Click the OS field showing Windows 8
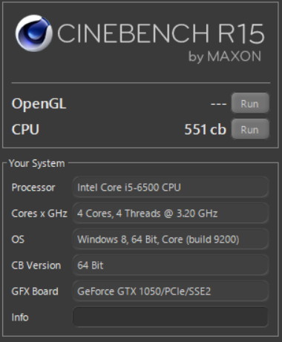Screen dimensions: 282x342 coord(171,239)
